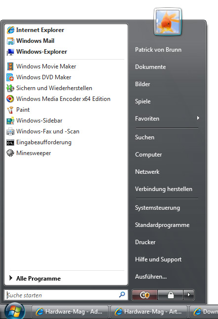Open Hilfe und Support link

coord(158,259)
